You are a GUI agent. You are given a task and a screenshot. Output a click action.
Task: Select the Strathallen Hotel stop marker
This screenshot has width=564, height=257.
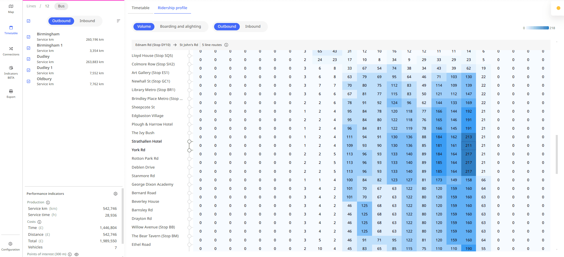(x=189, y=141)
